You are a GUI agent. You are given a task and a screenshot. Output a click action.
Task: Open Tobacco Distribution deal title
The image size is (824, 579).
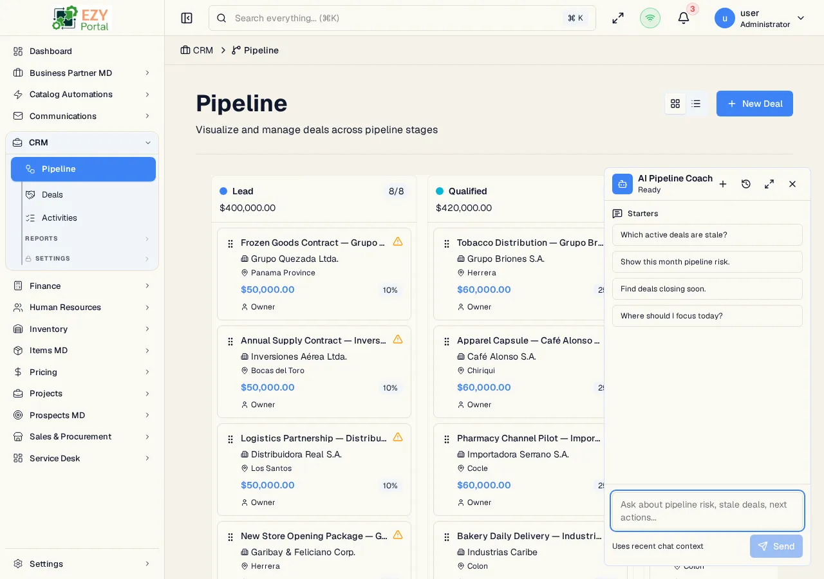click(x=530, y=243)
